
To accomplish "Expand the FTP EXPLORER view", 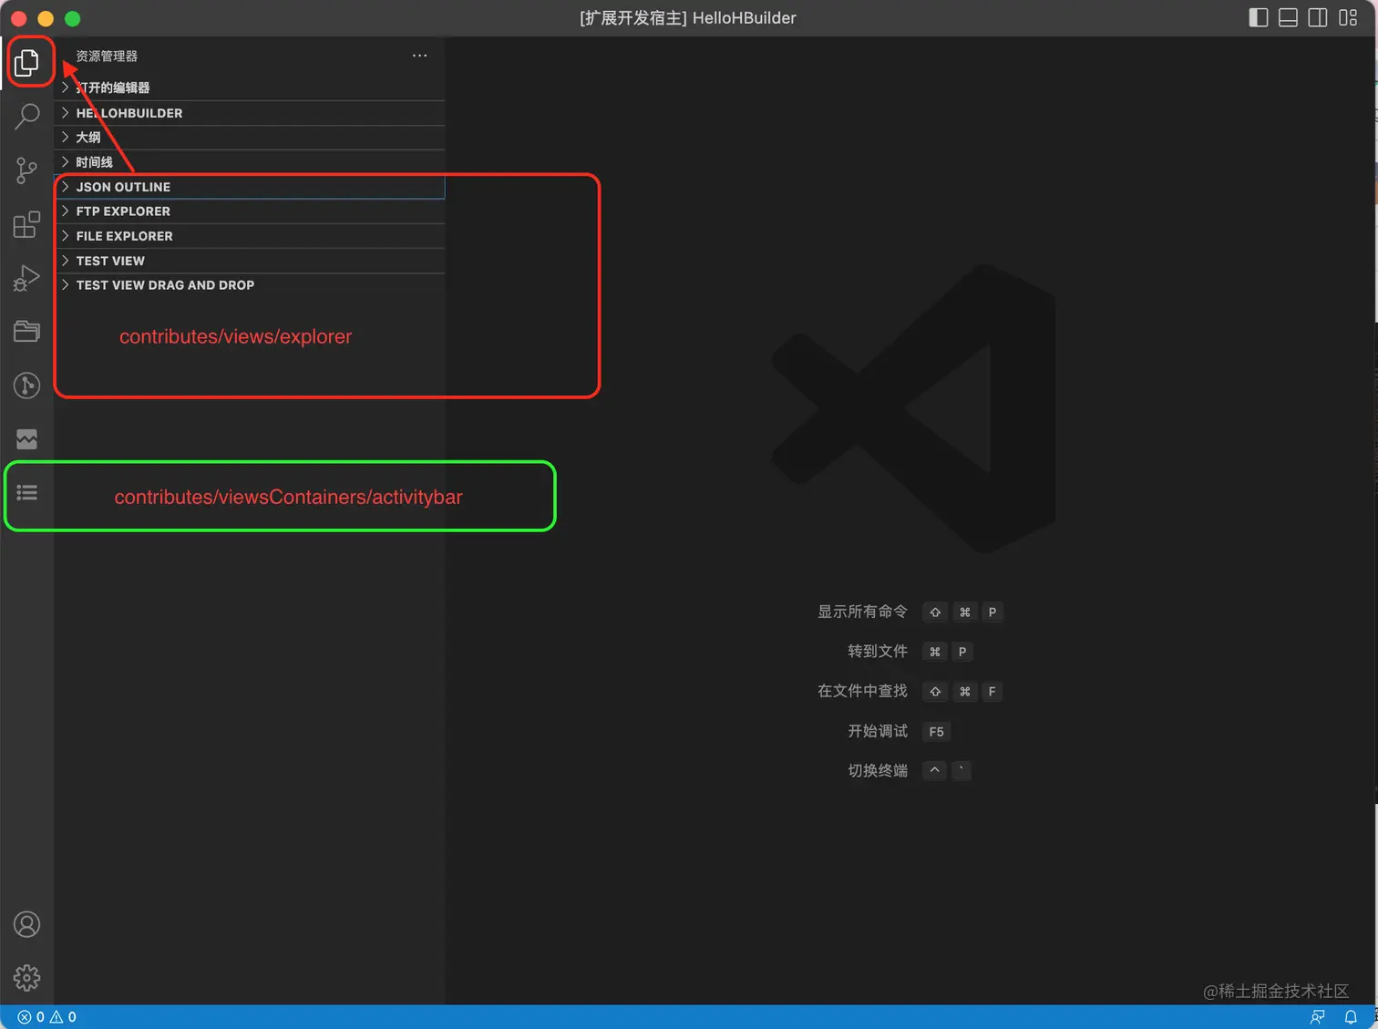I will [250, 211].
